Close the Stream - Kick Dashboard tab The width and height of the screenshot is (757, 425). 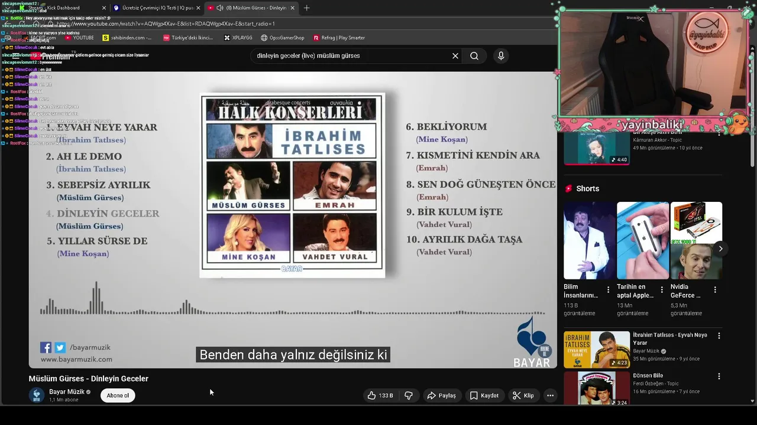(104, 8)
